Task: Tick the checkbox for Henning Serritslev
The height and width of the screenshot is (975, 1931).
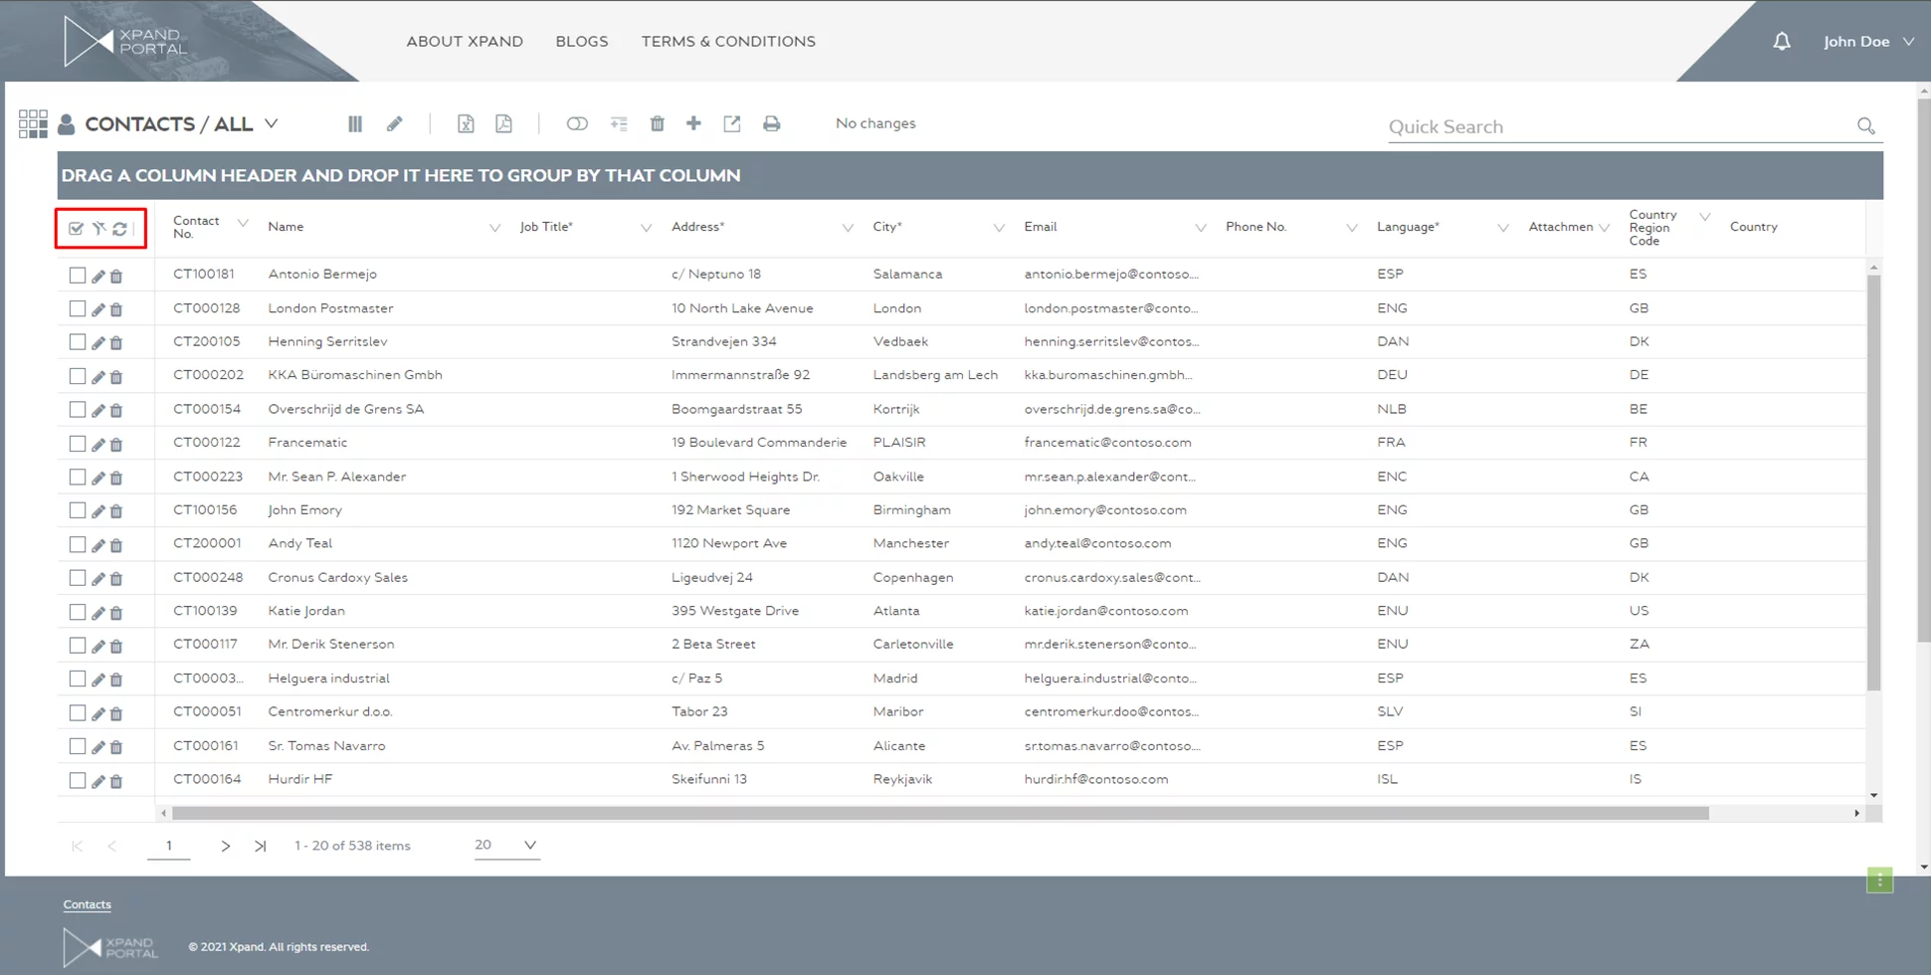Action: (78, 342)
